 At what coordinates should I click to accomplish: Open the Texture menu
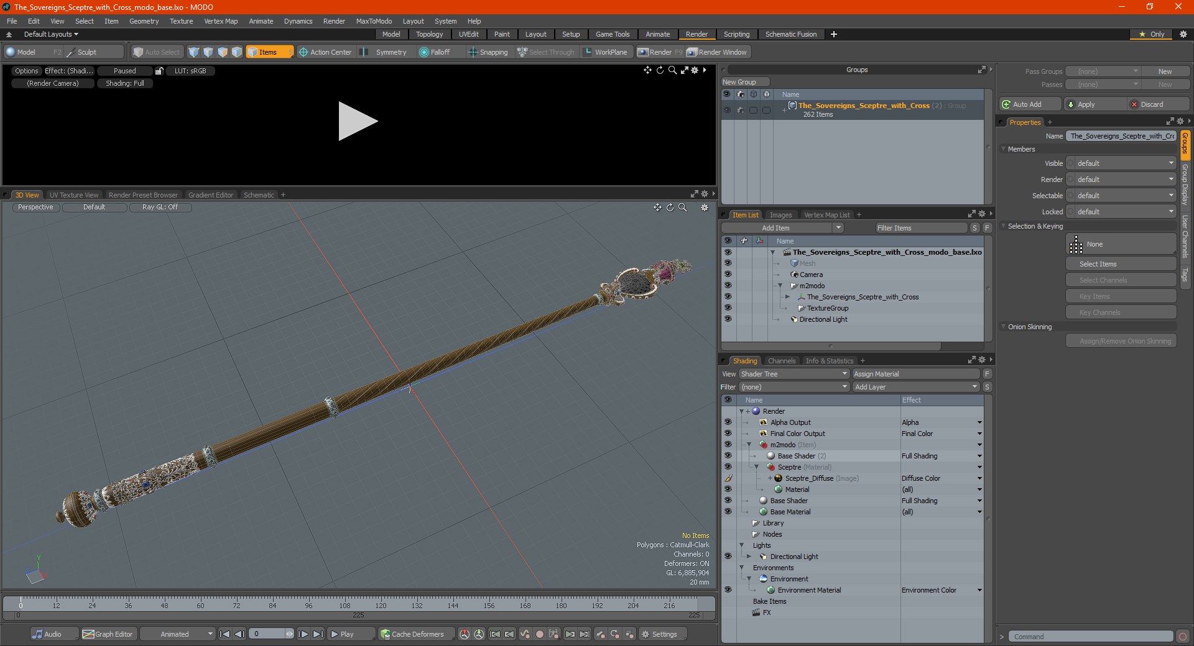pyautogui.click(x=181, y=21)
